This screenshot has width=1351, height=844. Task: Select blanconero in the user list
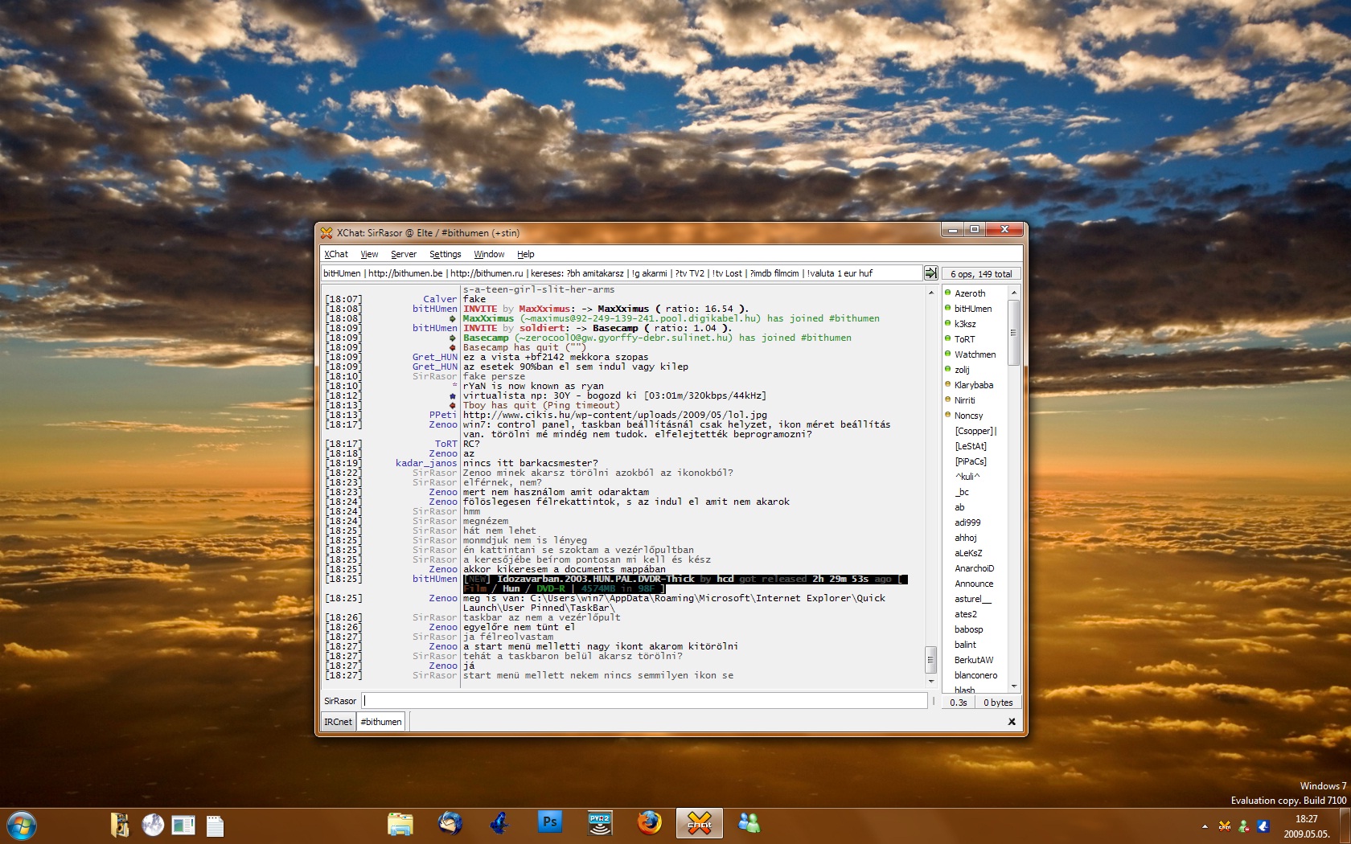point(975,675)
